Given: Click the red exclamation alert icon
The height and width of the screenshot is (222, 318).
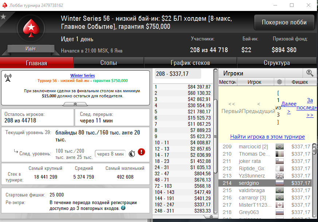Looking at the screenshot, I should pyautogui.click(x=141, y=152).
